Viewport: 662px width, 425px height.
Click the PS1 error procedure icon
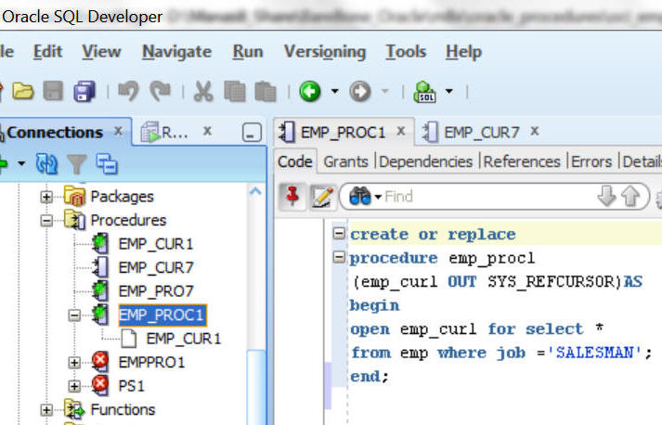click(100, 385)
